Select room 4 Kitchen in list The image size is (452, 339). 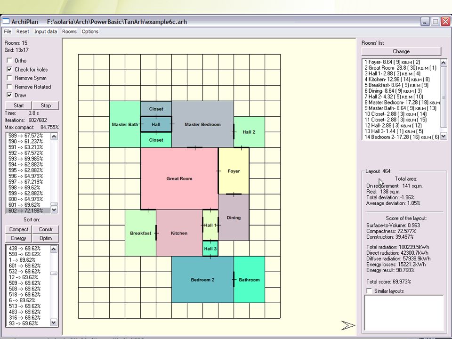(x=401, y=79)
